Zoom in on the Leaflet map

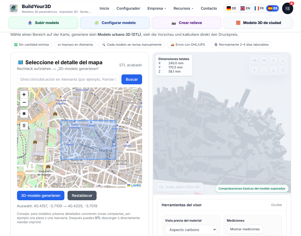[24, 94]
